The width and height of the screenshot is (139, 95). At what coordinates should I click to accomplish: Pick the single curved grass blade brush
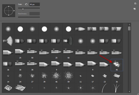click(x=104, y=88)
